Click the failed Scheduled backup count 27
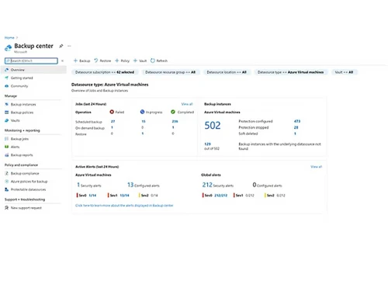Image resolution: width=388 pixels, height=291 pixels. coord(113,121)
